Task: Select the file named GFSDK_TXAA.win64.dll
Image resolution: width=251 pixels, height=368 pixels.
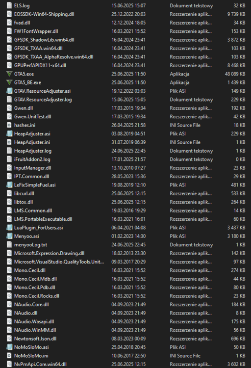Action: click(x=38, y=49)
